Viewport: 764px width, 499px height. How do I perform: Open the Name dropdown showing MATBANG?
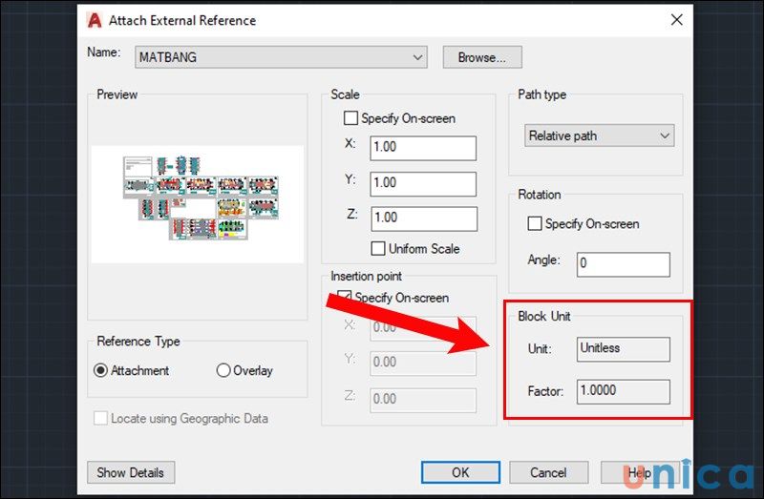(281, 57)
